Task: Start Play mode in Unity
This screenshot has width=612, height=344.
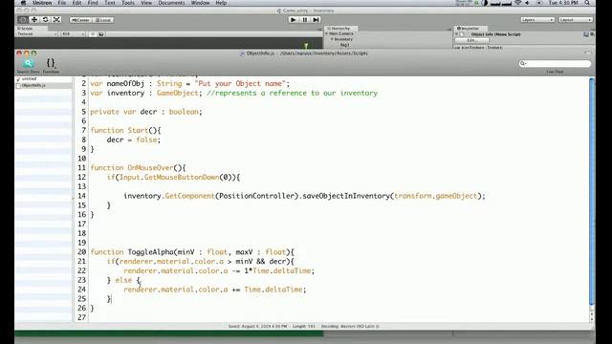Action: pyautogui.click(x=294, y=19)
